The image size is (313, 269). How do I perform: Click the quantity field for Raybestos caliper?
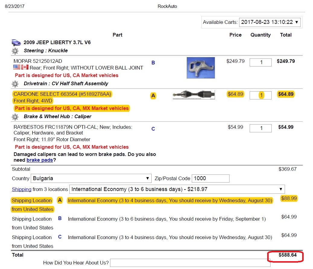click(261, 128)
